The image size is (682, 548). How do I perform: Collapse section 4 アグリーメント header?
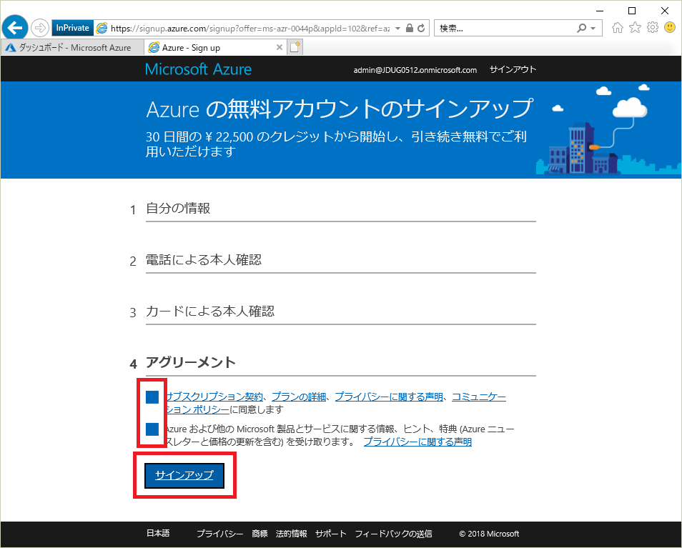[x=340, y=363]
